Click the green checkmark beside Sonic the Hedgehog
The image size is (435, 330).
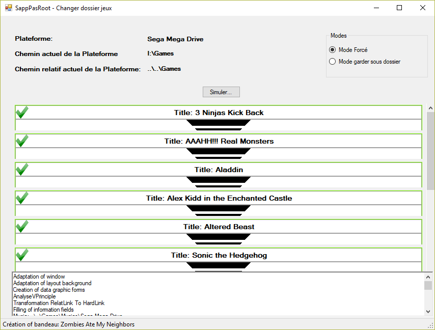pyautogui.click(x=22, y=255)
